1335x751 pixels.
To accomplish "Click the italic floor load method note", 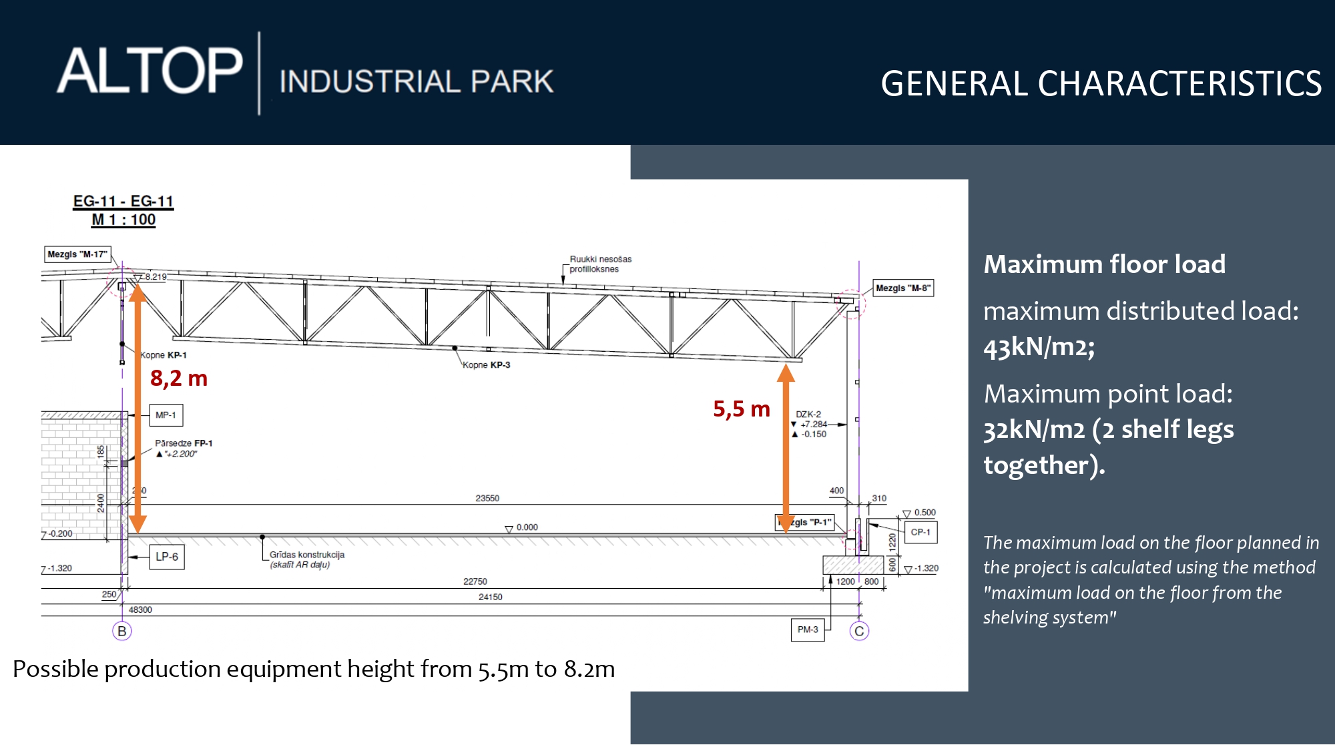I will (1151, 580).
